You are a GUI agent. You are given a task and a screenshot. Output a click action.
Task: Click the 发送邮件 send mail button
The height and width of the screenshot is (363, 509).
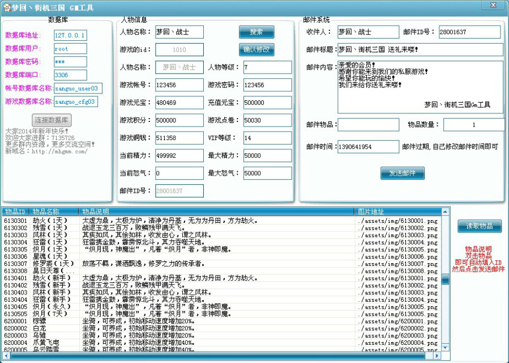402,173
